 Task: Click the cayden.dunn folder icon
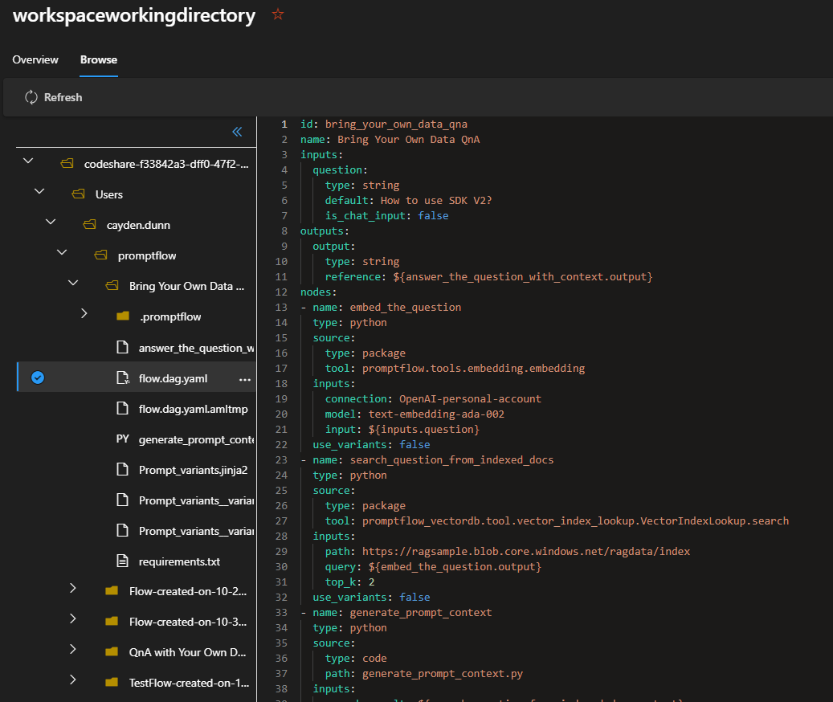(x=89, y=225)
